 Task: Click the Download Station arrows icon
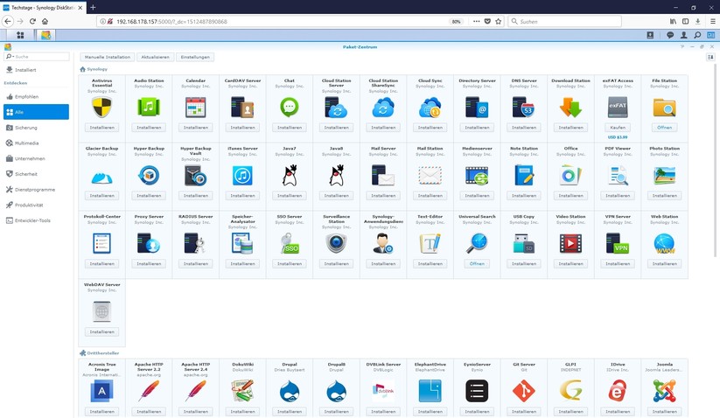pyautogui.click(x=570, y=107)
